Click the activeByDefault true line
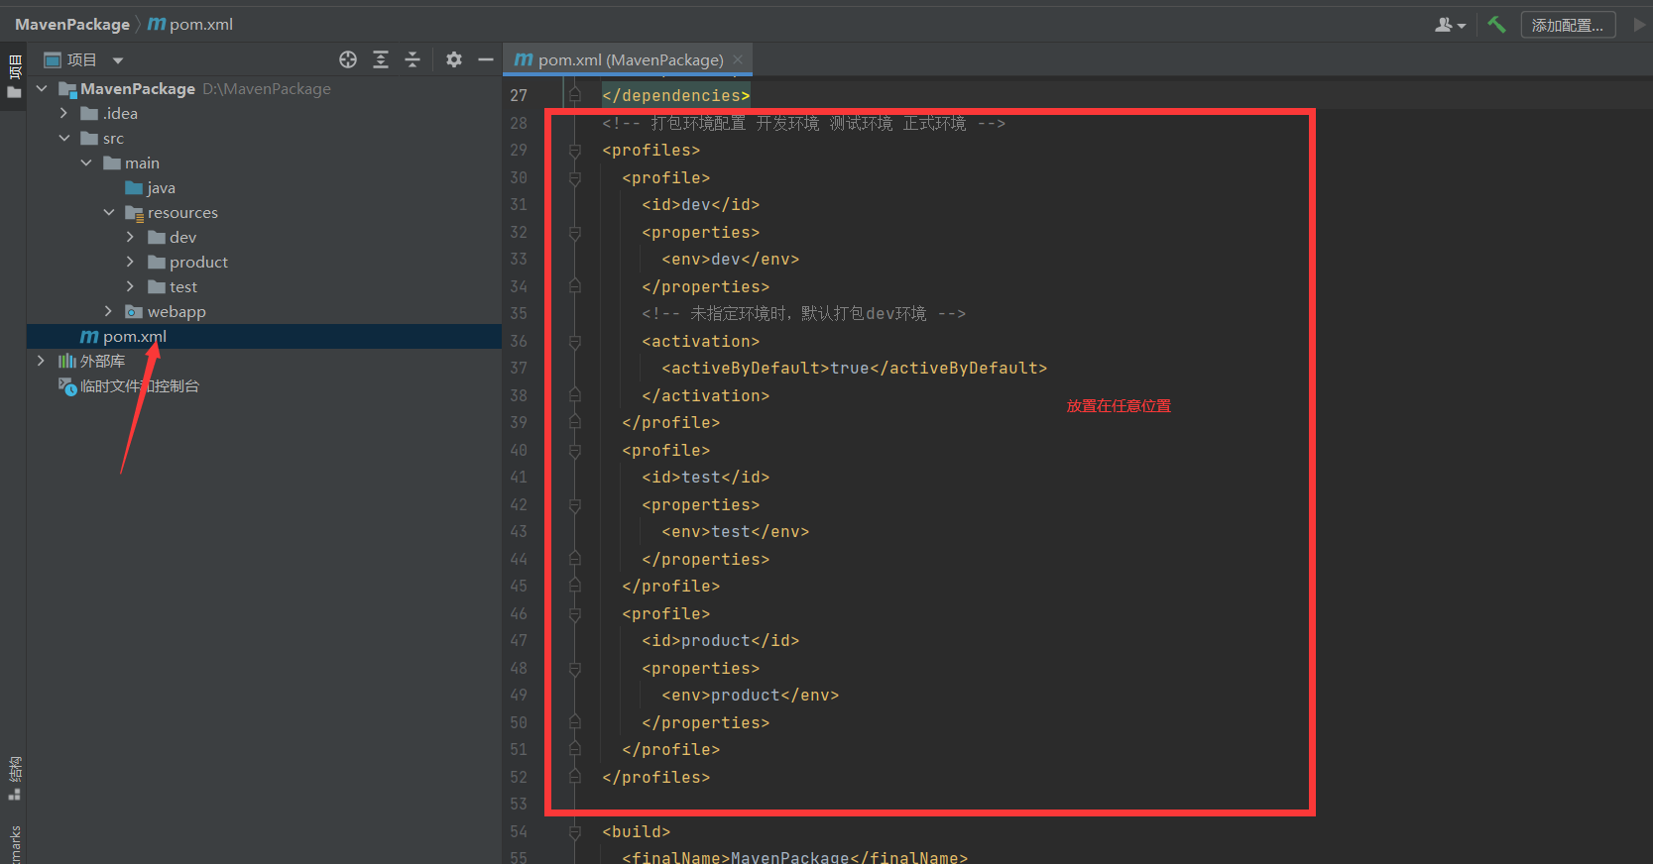 [x=854, y=368]
